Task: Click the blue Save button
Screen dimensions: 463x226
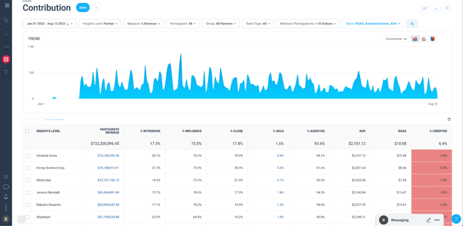Action: [83, 8]
